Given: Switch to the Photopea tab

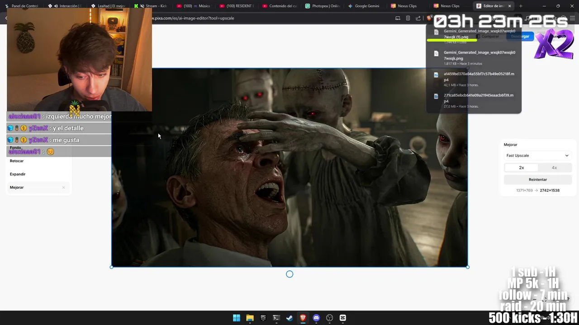Looking at the screenshot, I should click(323, 6).
